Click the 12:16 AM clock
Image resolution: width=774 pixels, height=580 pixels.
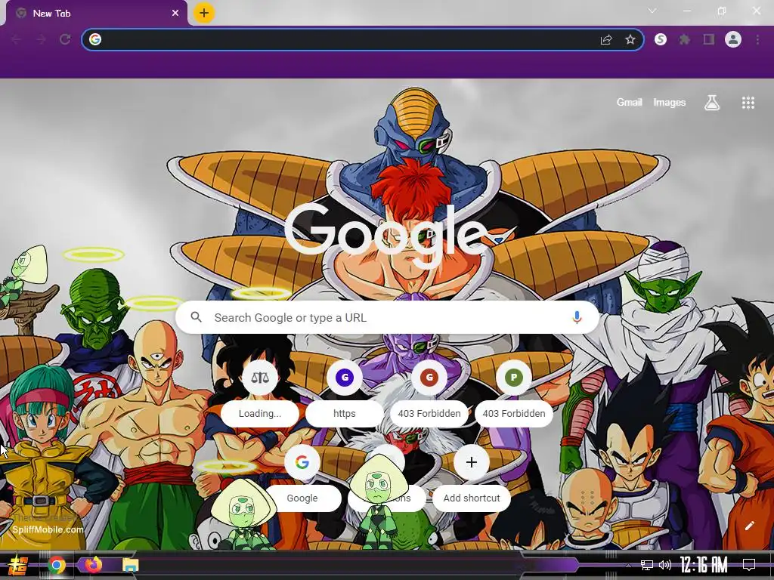[704, 565]
